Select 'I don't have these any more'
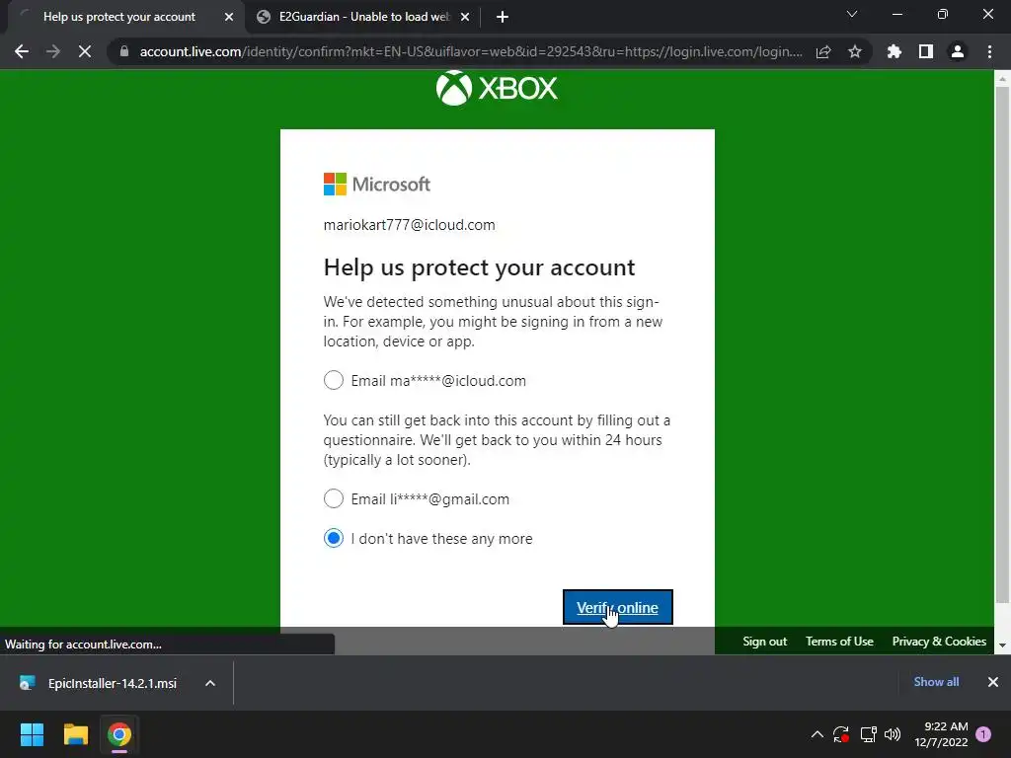Screen dimensions: 1011x758 click(334, 538)
